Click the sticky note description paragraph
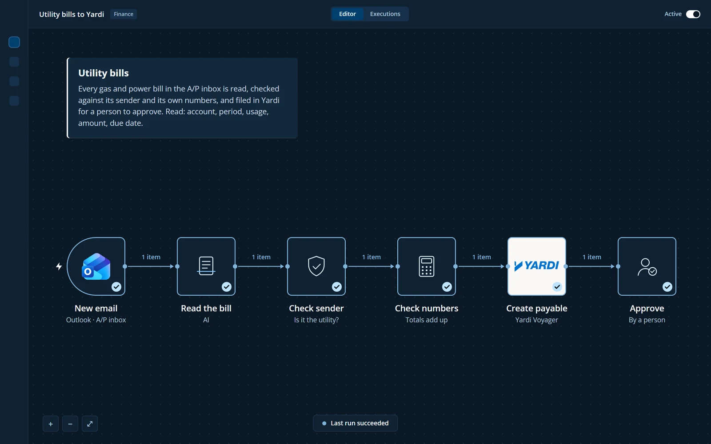The width and height of the screenshot is (711, 444). tap(179, 106)
